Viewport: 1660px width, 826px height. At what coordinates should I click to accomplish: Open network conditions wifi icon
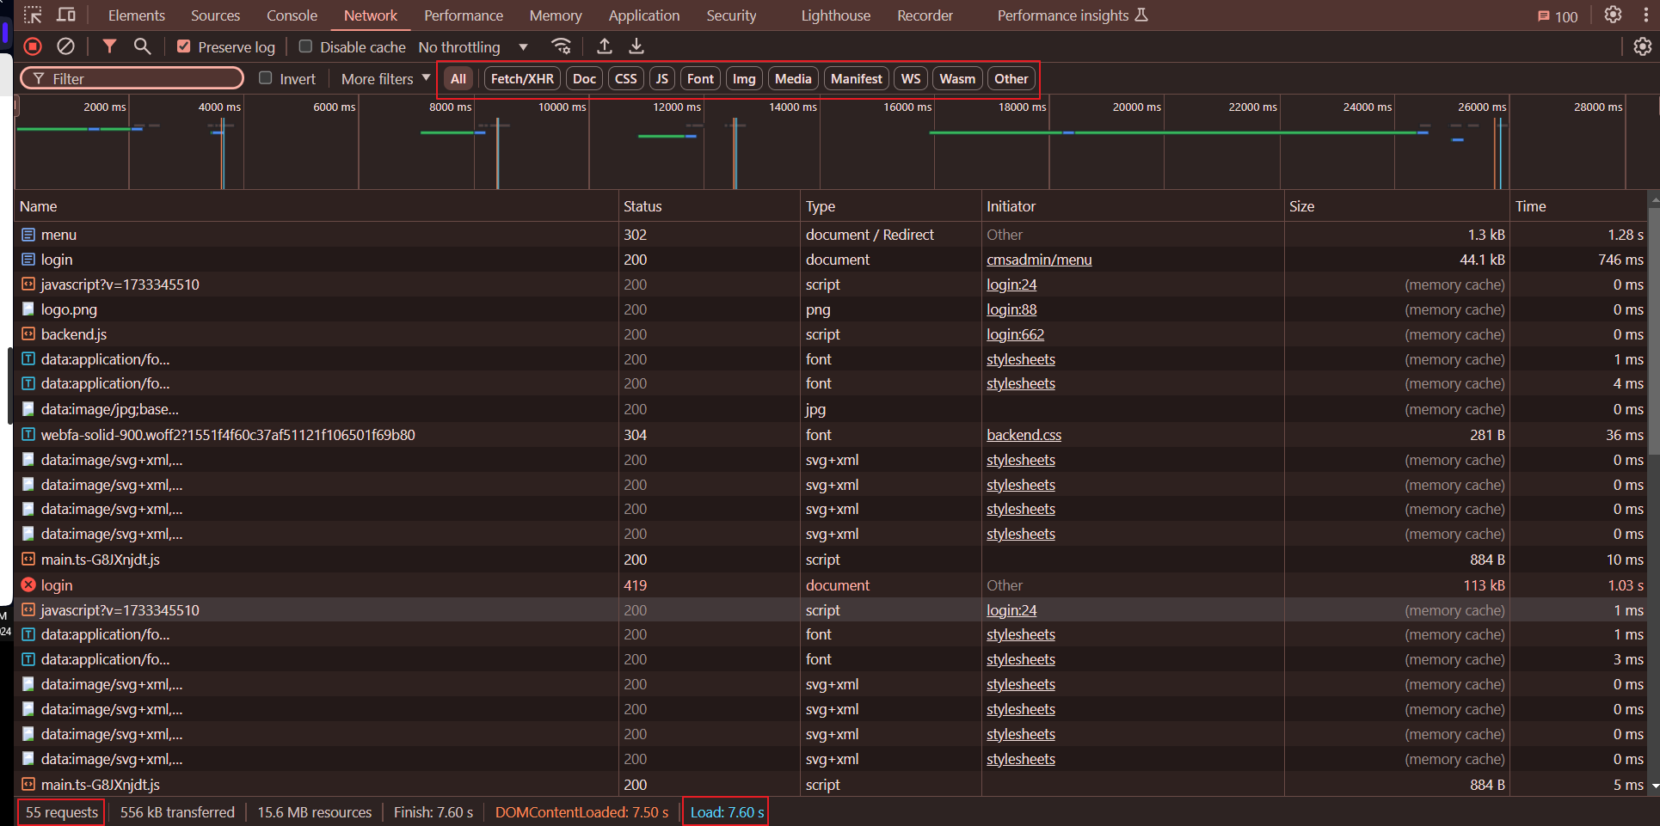(561, 46)
